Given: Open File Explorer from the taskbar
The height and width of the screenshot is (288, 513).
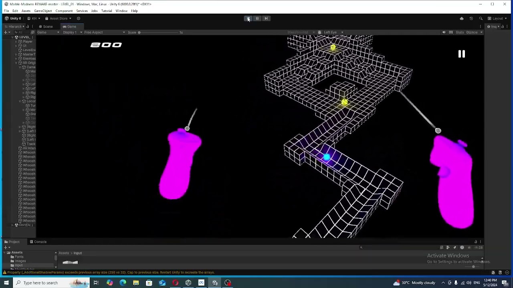Looking at the screenshot, I should pyautogui.click(x=136, y=283).
